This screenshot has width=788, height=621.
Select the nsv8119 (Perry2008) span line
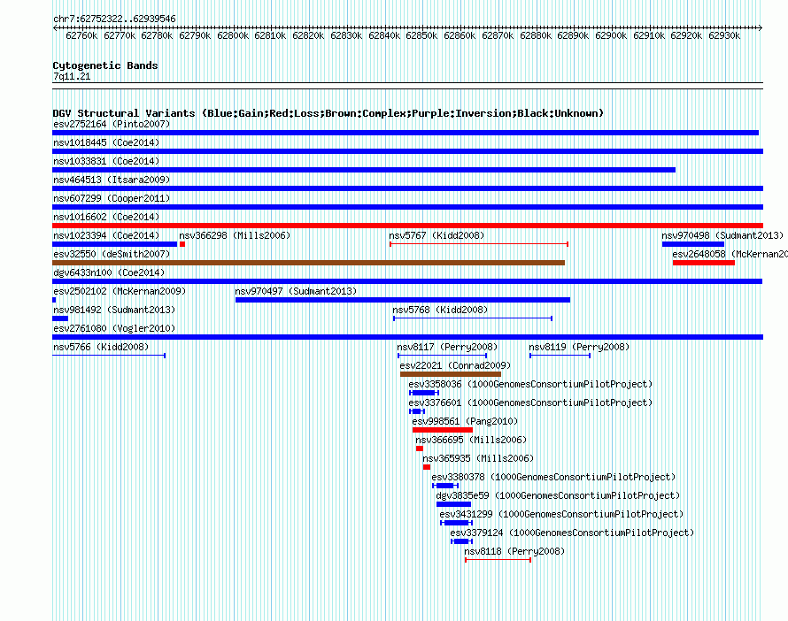click(560, 356)
